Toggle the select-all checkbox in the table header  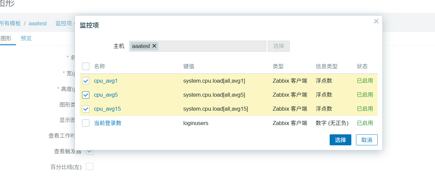[86, 66]
